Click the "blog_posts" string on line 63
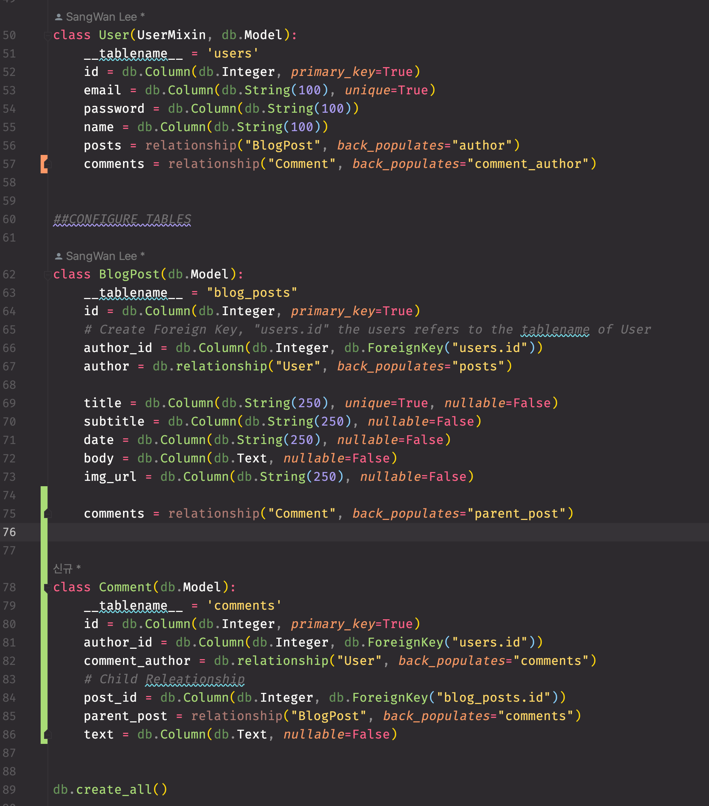 [252, 293]
